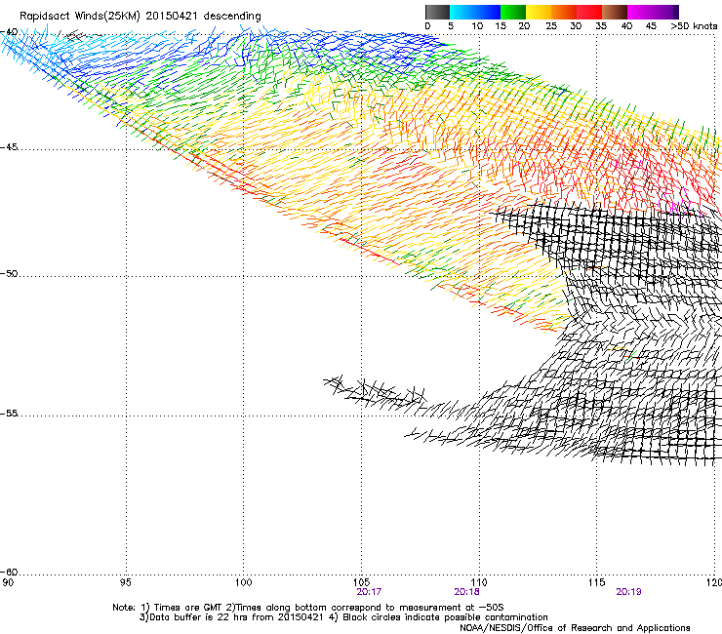The image size is (722, 634).
Task: Click the purple time label 20:17
Action: [369, 592]
